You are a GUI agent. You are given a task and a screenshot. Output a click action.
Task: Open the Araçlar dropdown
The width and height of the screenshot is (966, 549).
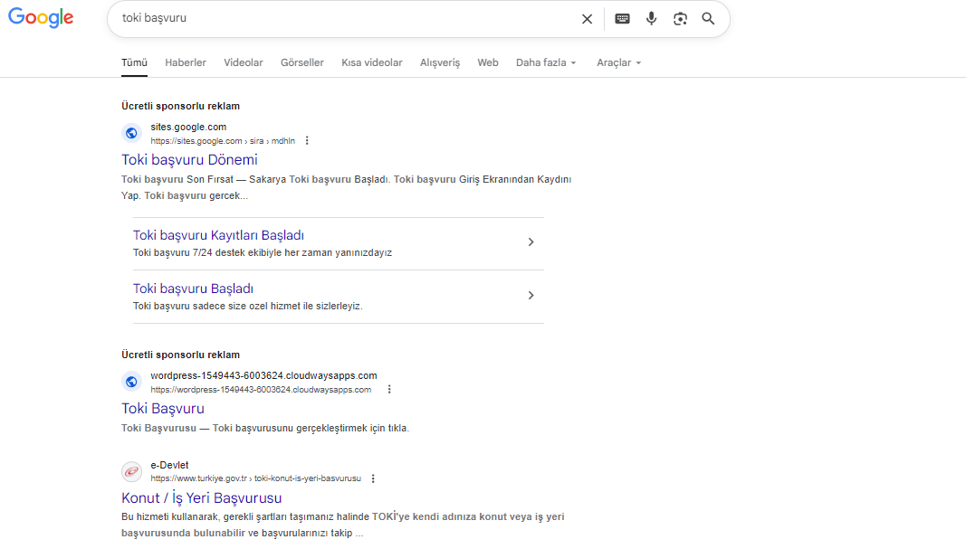tap(618, 62)
